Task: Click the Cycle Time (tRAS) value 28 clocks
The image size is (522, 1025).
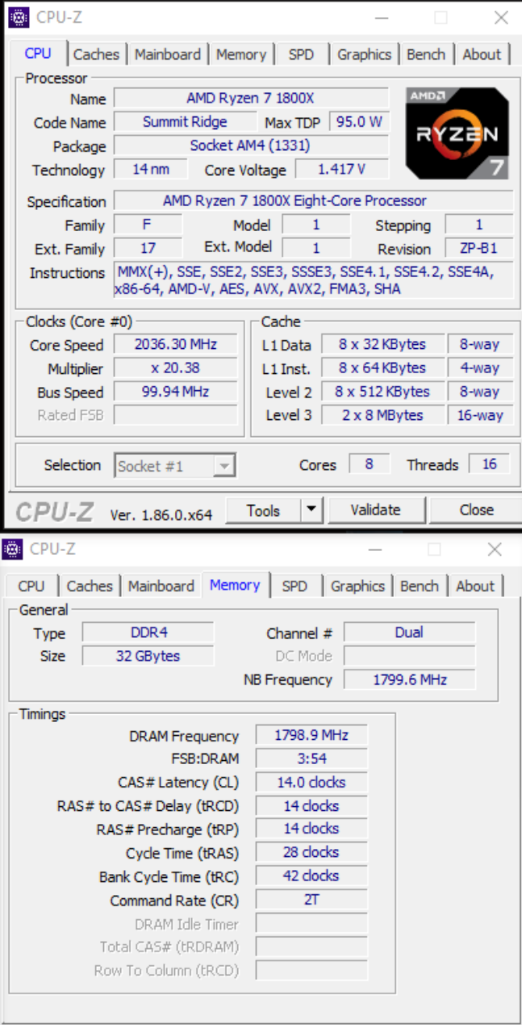Action: point(311,852)
